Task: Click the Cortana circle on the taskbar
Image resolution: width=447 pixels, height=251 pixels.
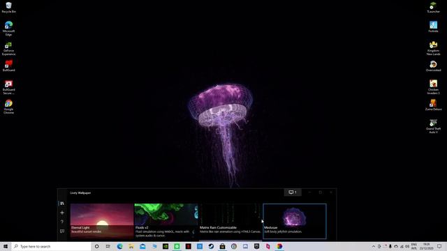Action: [96, 246]
